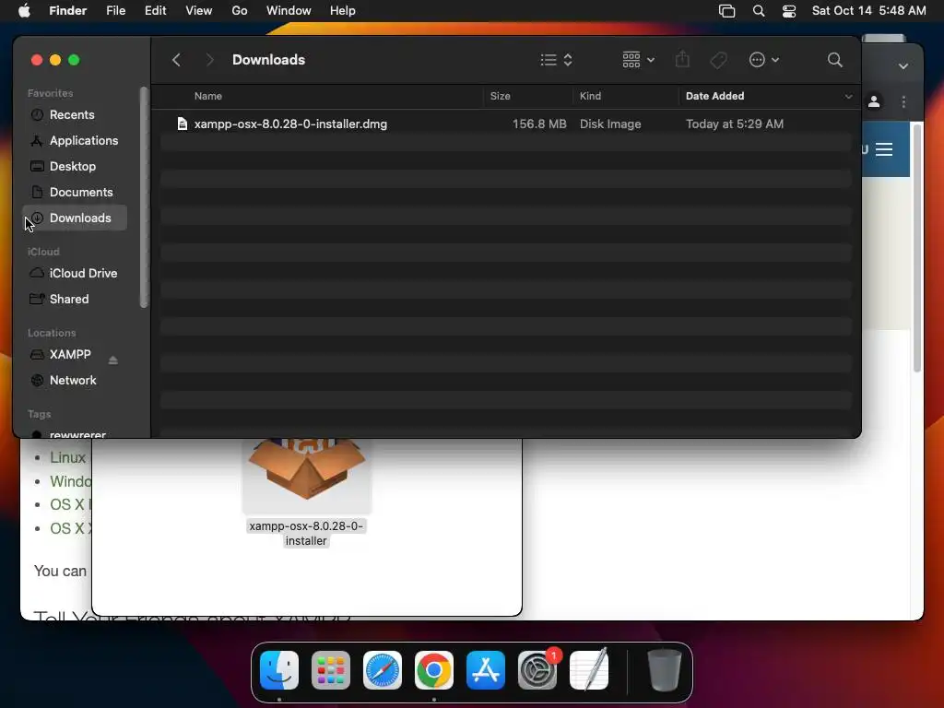Open Network in the Finder sidebar

click(x=75, y=381)
